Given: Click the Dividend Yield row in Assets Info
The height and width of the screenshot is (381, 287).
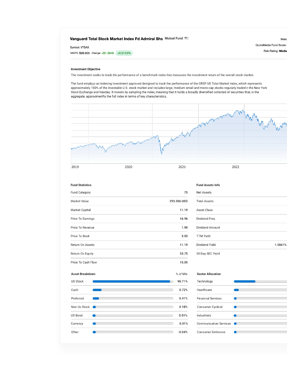Looking at the screenshot, I should pyautogui.click(x=241, y=245).
